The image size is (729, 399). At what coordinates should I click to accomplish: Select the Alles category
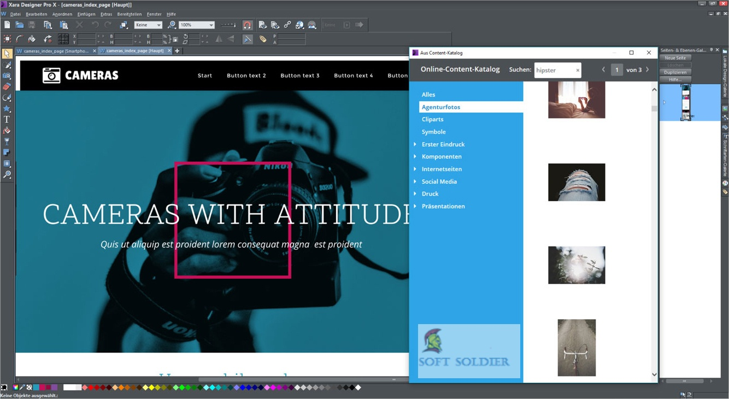tap(428, 95)
